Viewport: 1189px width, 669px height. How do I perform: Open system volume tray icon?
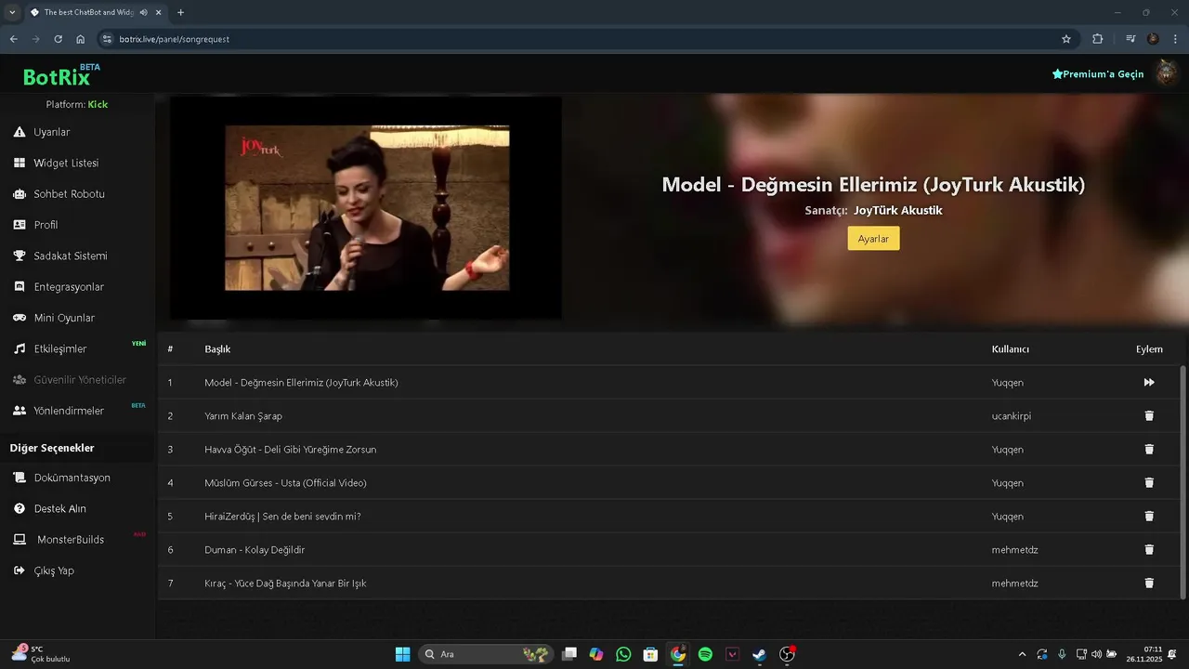point(1096,654)
